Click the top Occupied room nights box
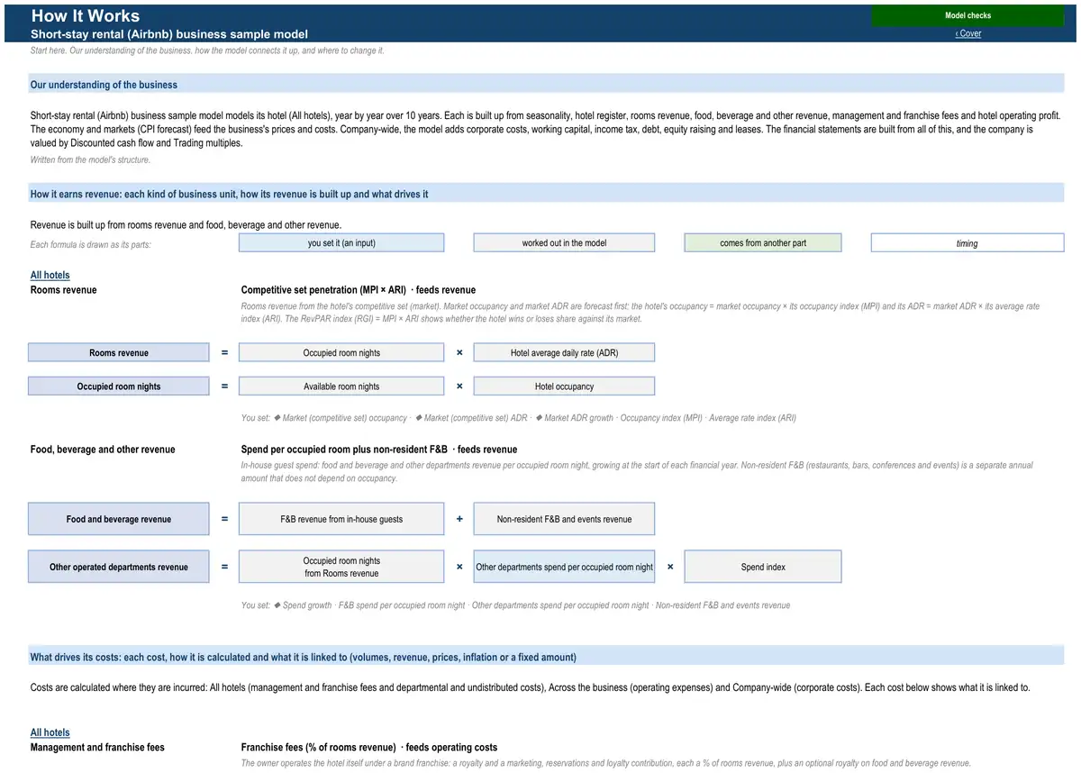 point(341,352)
